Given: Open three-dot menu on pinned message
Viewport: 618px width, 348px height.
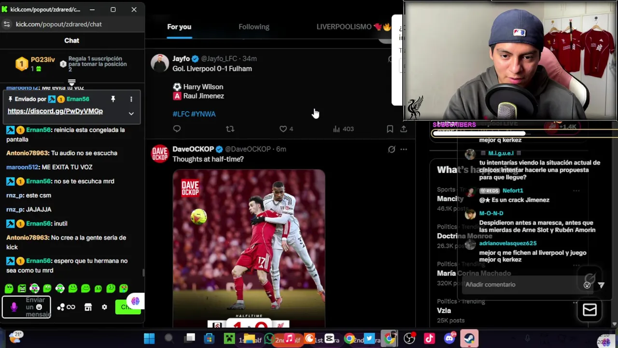Looking at the screenshot, I should (131, 99).
